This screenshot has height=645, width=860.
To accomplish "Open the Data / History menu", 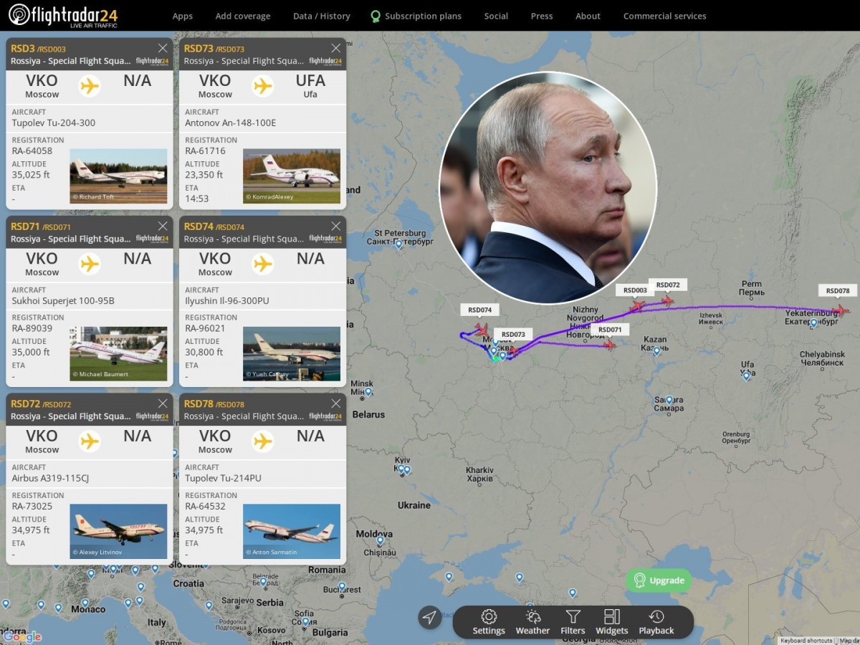I will click(x=322, y=16).
